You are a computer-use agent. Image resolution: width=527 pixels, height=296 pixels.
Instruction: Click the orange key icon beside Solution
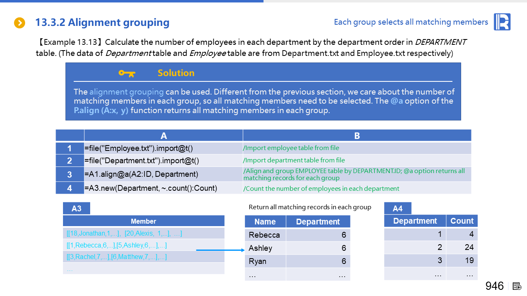pos(127,73)
